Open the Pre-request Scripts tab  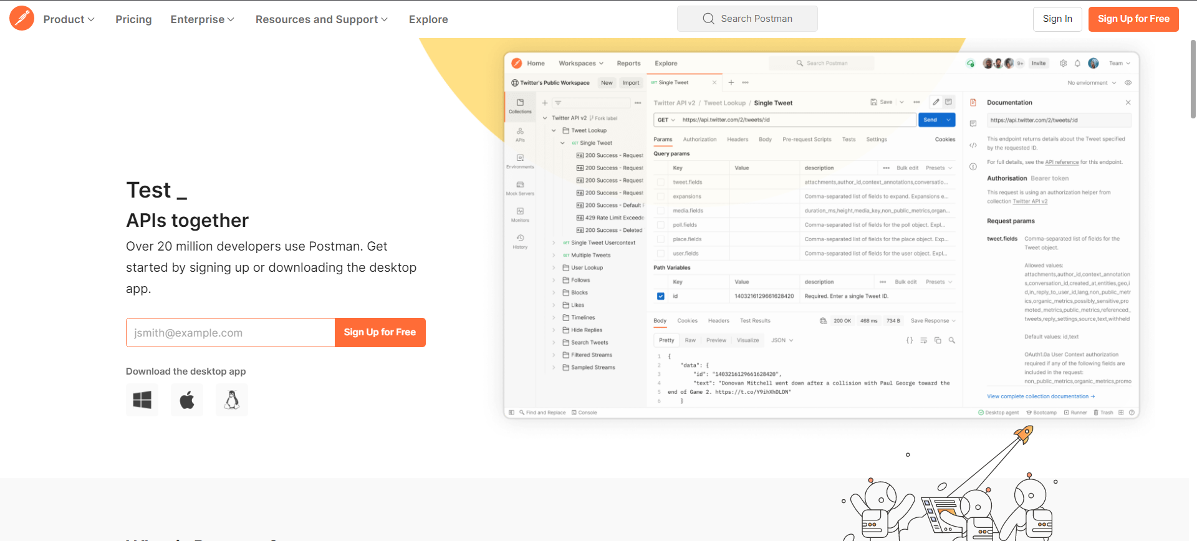click(807, 140)
